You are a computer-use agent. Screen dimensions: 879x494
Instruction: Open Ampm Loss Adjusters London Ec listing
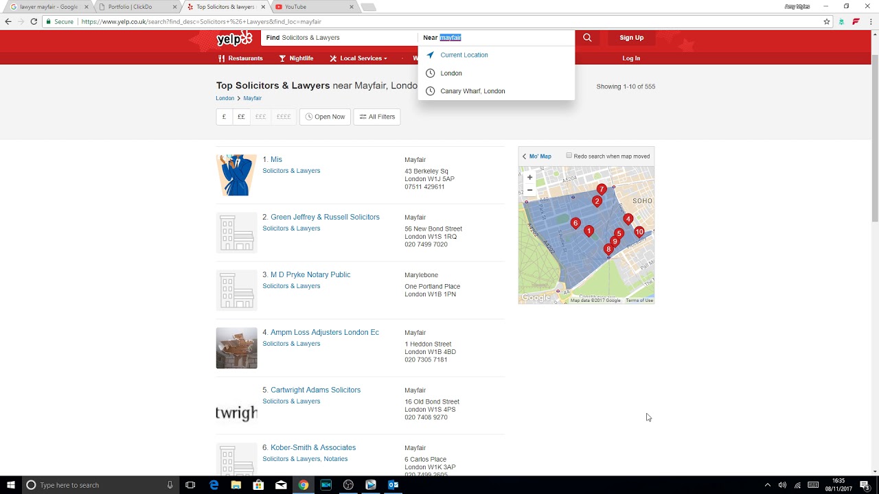tap(325, 332)
